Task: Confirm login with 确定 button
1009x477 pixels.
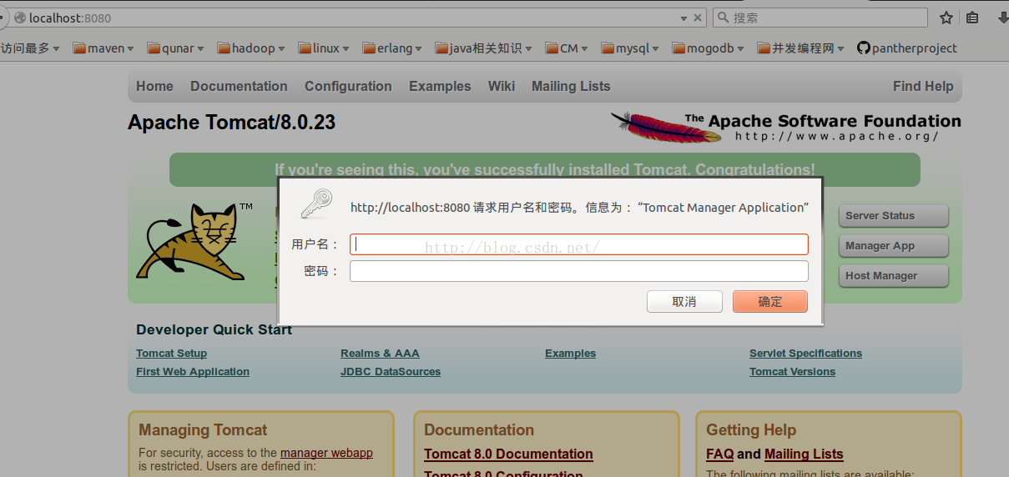Action: point(770,302)
